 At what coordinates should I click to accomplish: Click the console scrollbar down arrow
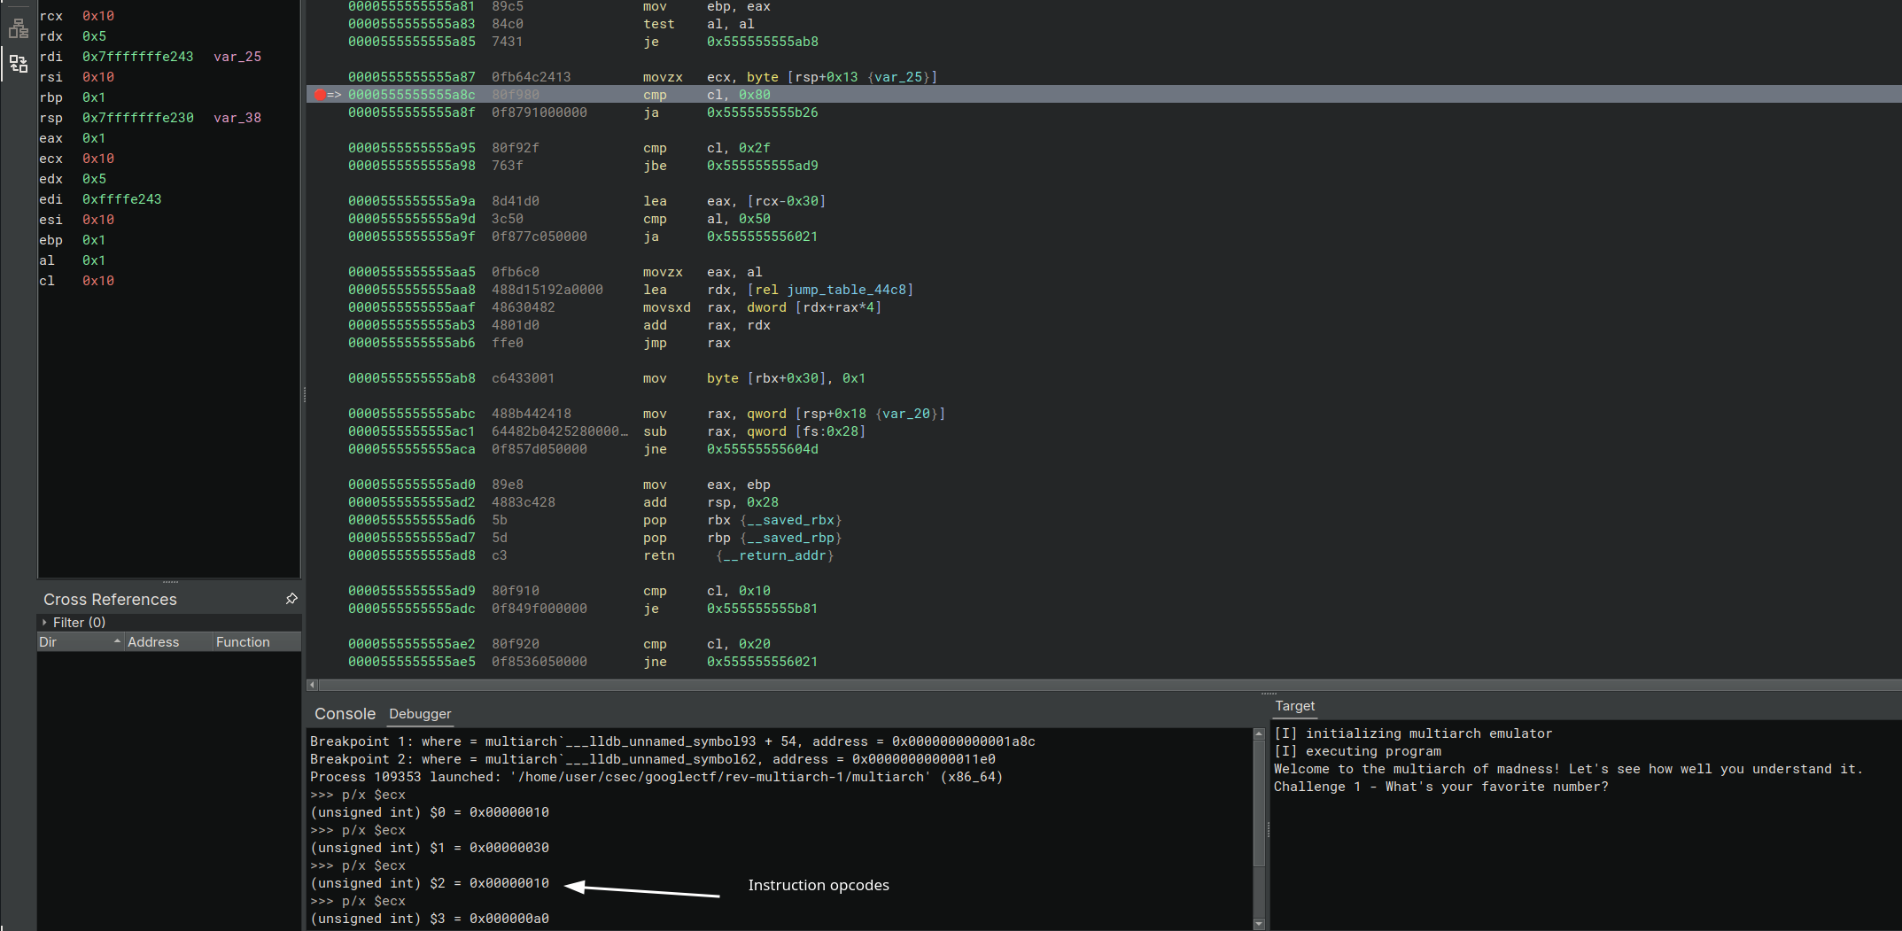[1259, 924]
